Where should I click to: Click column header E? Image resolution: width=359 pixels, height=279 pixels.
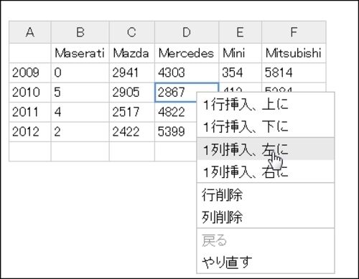[x=241, y=32]
